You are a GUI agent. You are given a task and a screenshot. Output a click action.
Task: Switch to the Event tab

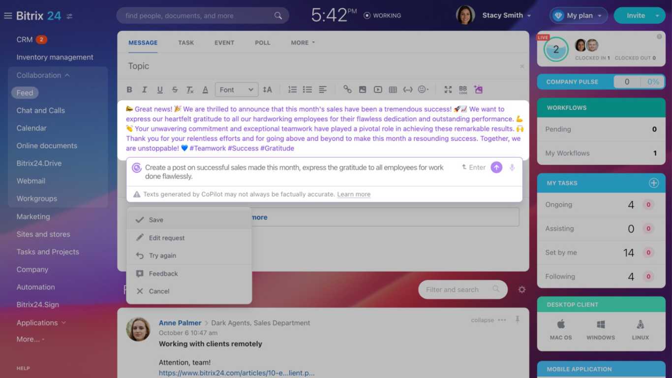[224, 43]
